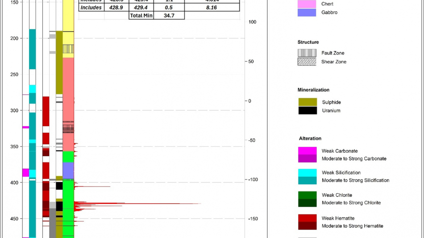Click the Fault Zone hatched pattern icon

point(307,53)
